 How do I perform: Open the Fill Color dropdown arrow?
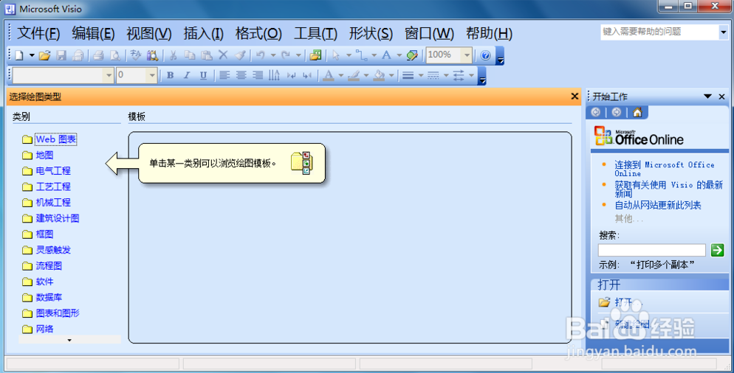pos(392,75)
